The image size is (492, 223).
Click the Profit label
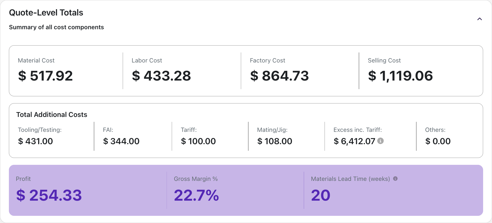click(23, 179)
